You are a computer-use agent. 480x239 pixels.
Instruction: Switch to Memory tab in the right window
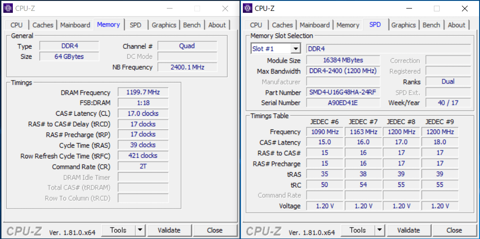[348, 25]
